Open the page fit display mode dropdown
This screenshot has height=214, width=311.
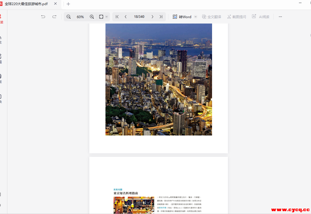[x=103, y=17]
